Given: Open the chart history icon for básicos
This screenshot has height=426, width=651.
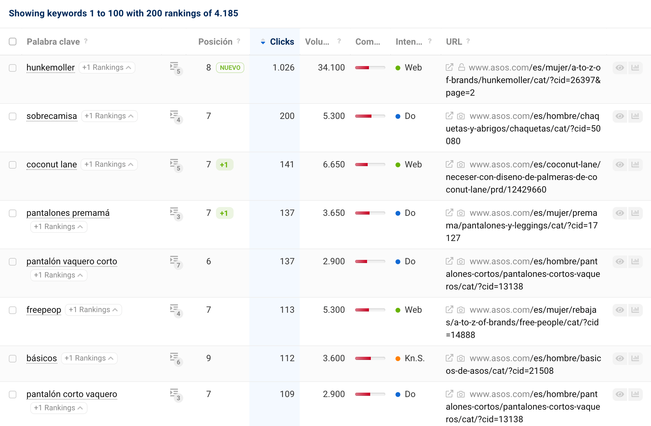Looking at the screenshot, I should pos(635,358).
